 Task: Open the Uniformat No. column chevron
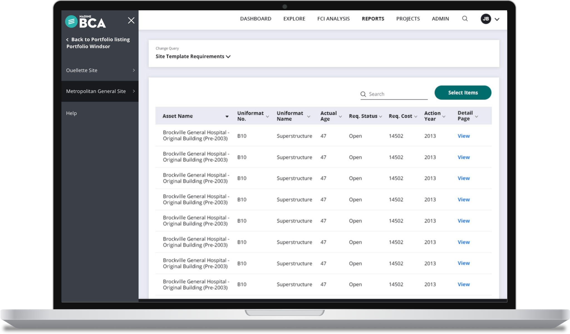267,116
